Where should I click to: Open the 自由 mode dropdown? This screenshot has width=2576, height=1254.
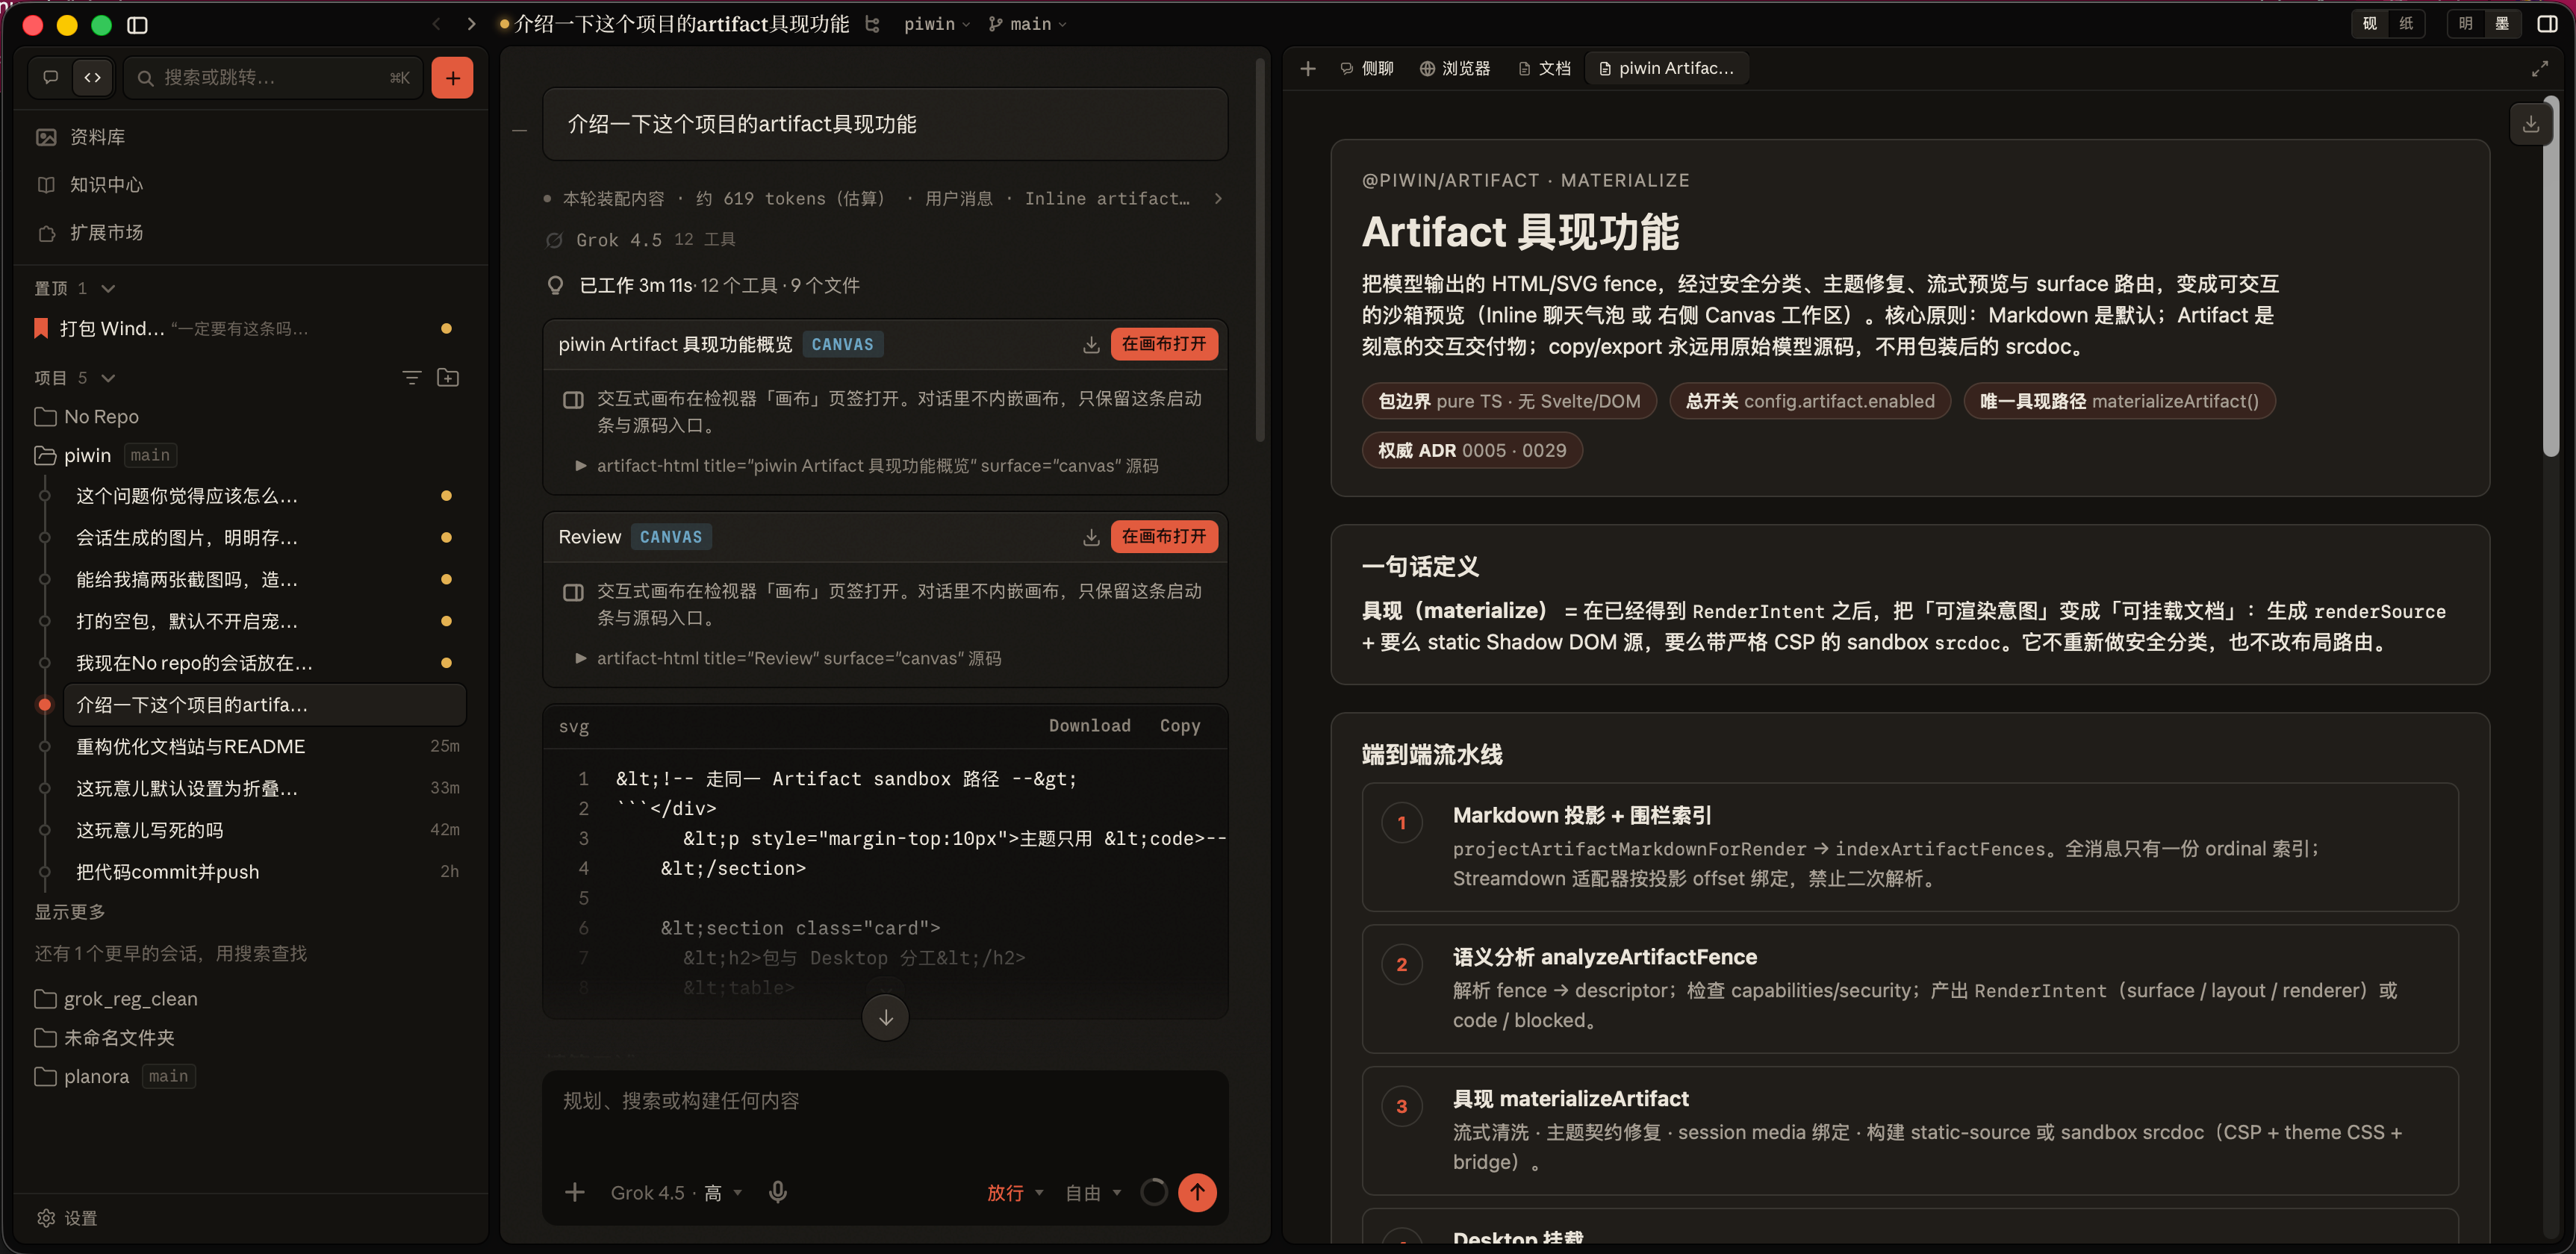1093,1192
